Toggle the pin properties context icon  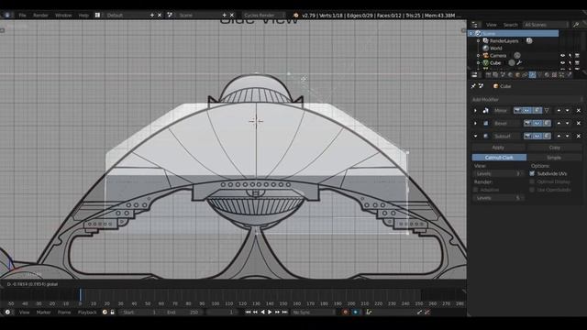(x=473, y=86)
